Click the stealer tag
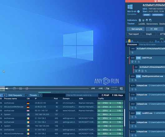This screenshot has height=137, width=165. point(147,15)
